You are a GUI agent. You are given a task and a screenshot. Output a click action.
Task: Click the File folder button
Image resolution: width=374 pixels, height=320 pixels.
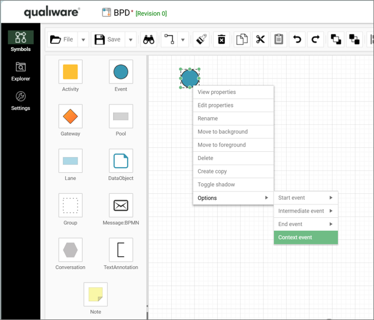tap(62, 39)
